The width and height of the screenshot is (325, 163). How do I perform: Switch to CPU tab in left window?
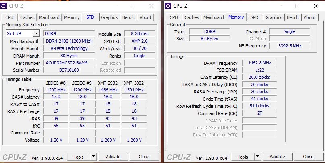point(10,17)
